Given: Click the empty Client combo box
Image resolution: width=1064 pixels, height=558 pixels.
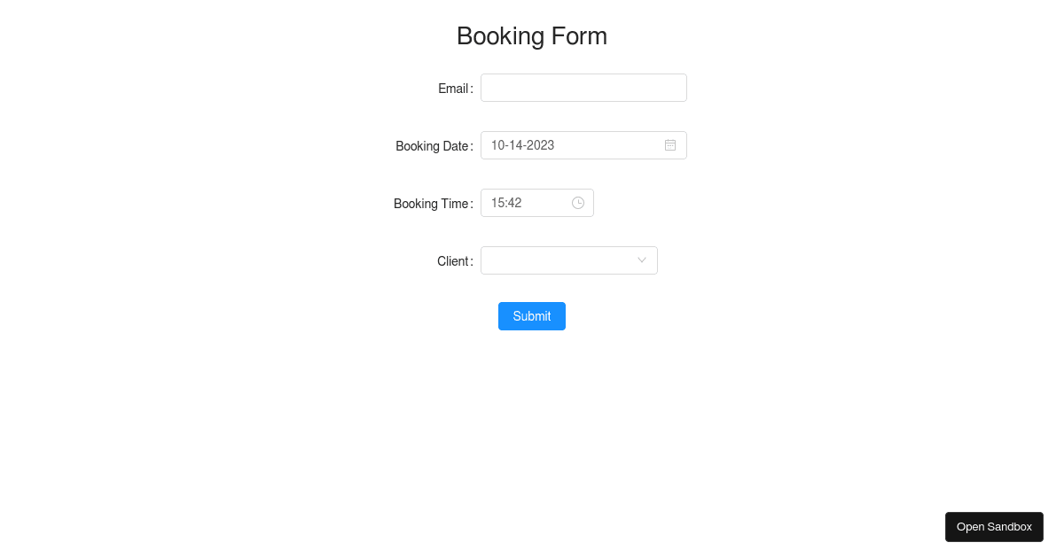Looking at the screenshot, I should pyautogui.click(x=559, y=260).
